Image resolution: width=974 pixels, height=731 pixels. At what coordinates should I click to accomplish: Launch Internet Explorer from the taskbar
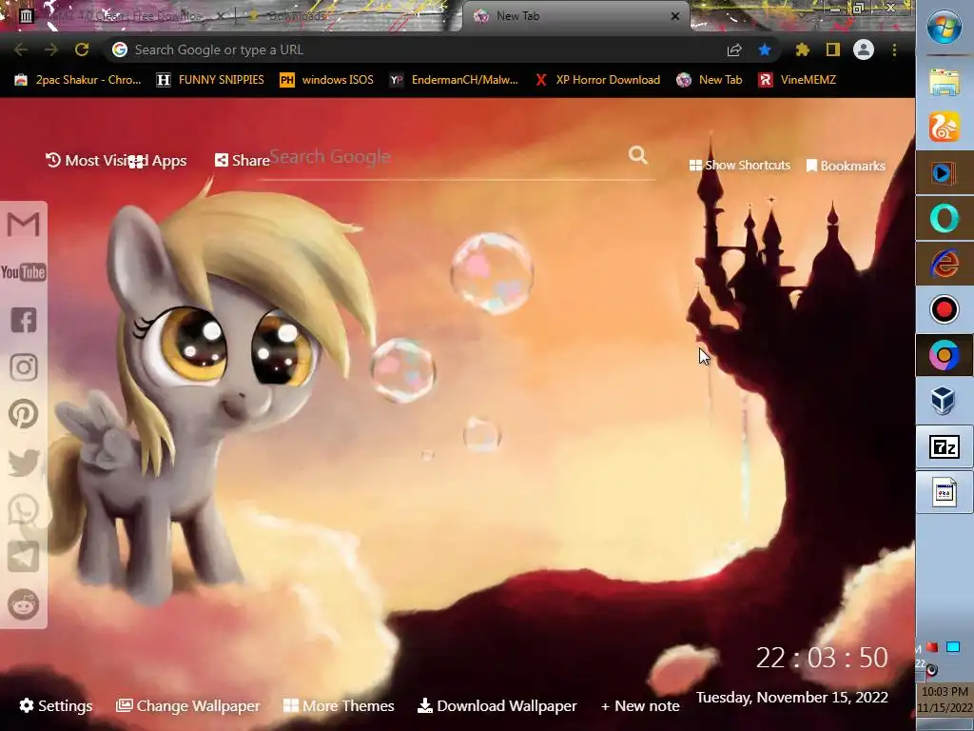(x=945, y=264)
